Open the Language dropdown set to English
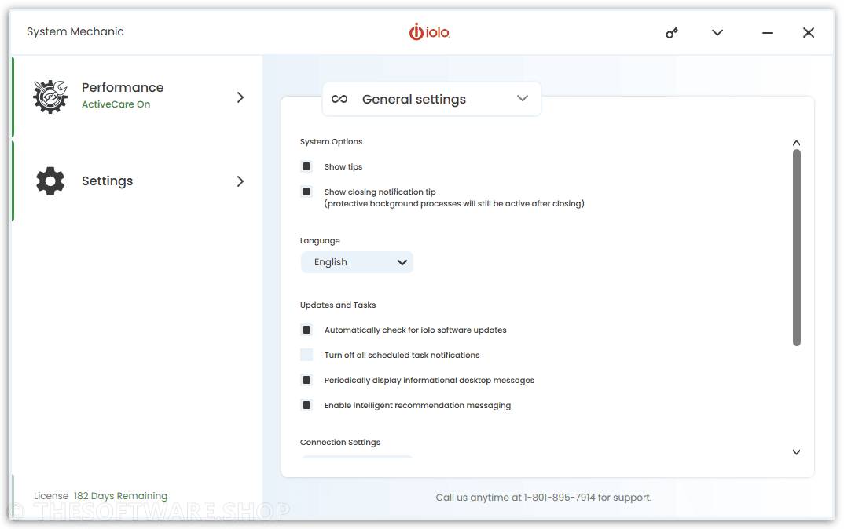 (x=357, y=262)
